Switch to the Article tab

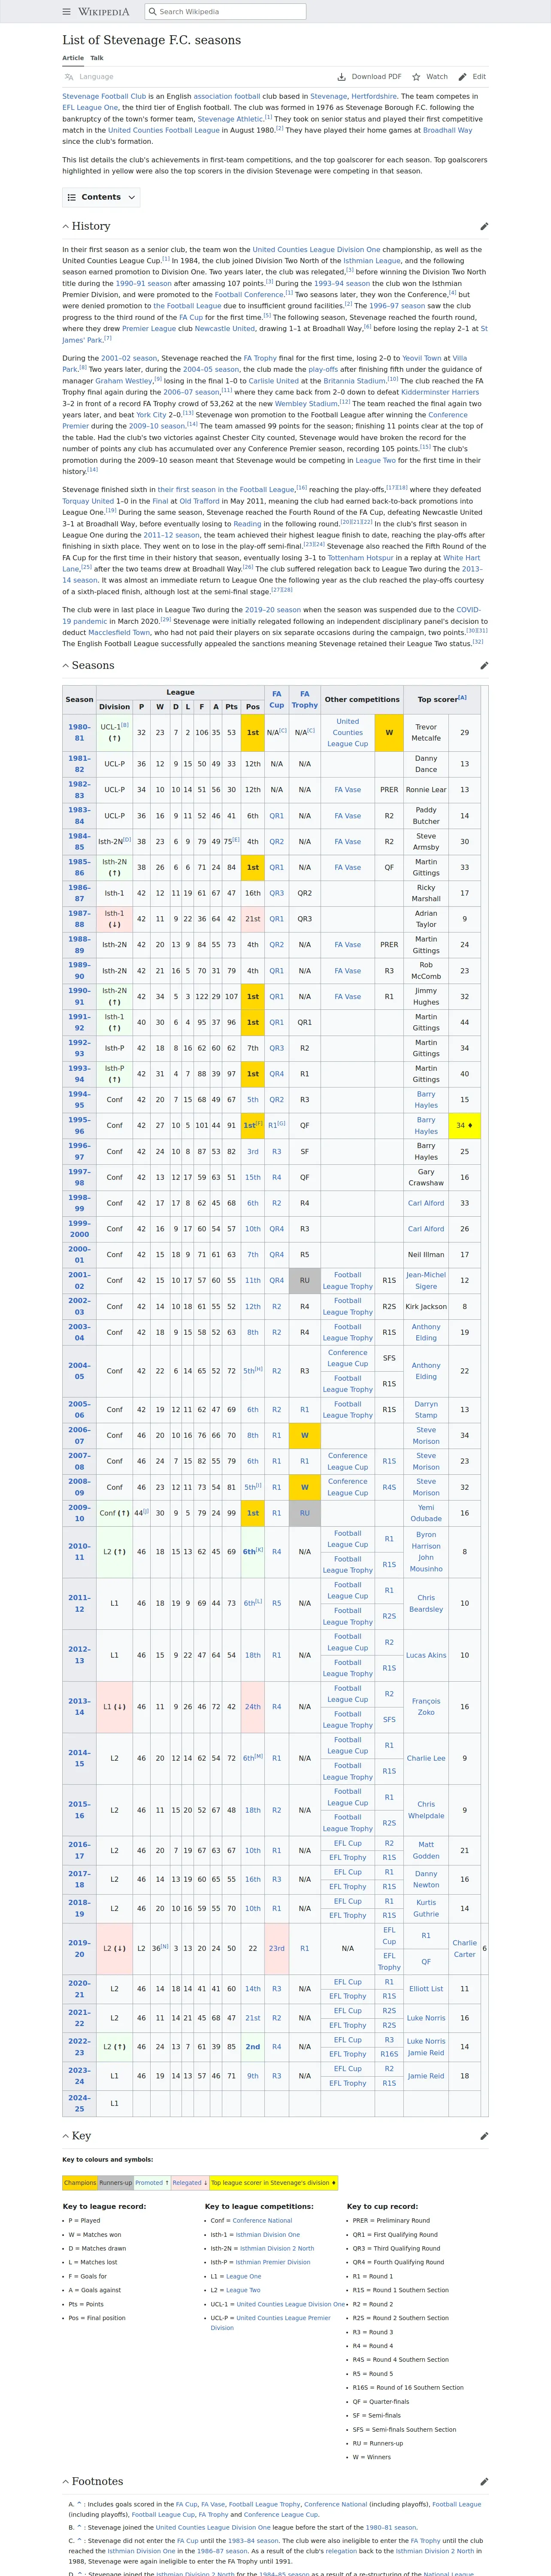(73, 58)
